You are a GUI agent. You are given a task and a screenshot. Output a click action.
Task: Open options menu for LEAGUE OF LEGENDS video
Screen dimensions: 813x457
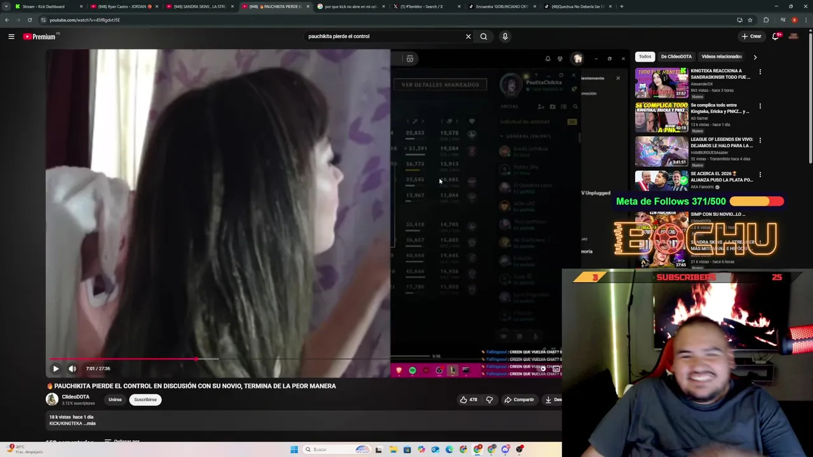(760, 140)
